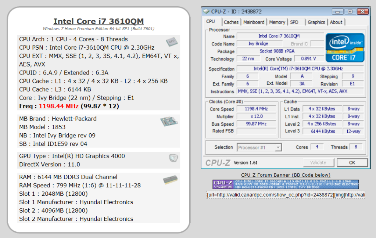Click the red 1198.44 MHz frequency text
This screenshot has width=376, height=238.
point(59,106)
